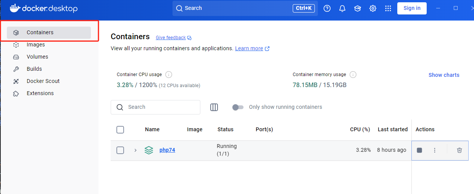Open the php74 container link
Screen dimensions: 474x194
coord(167,150)
